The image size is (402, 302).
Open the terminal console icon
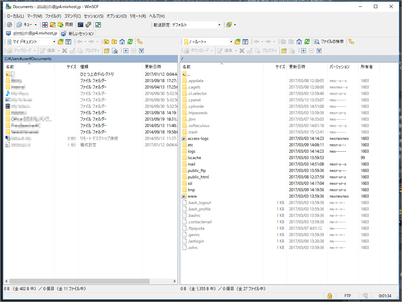(x=81, y=25)
